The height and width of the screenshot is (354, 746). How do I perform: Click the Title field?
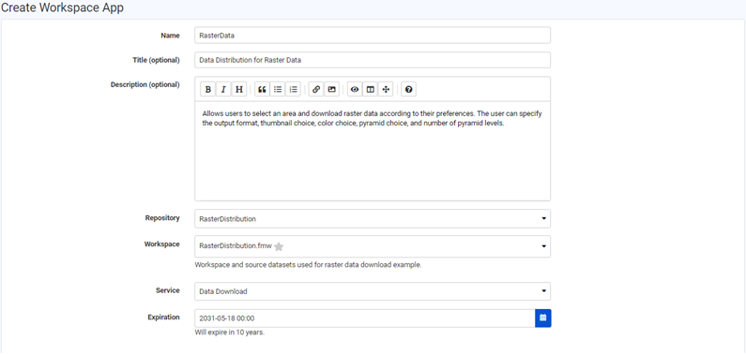coord(373,60)
